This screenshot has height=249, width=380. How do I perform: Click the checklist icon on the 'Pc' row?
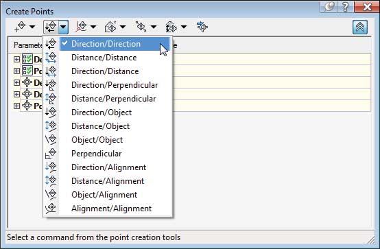27,71
